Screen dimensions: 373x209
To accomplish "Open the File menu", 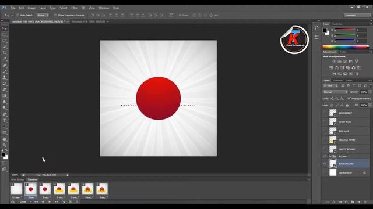I will (13, 8).
